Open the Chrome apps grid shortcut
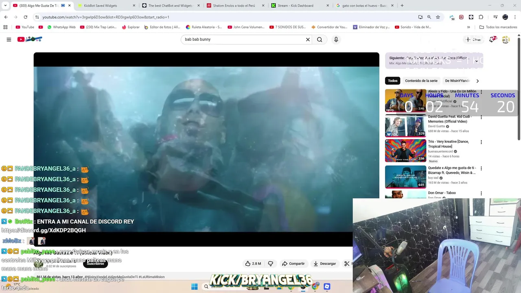The image size is (521, 293). [5, 27]
